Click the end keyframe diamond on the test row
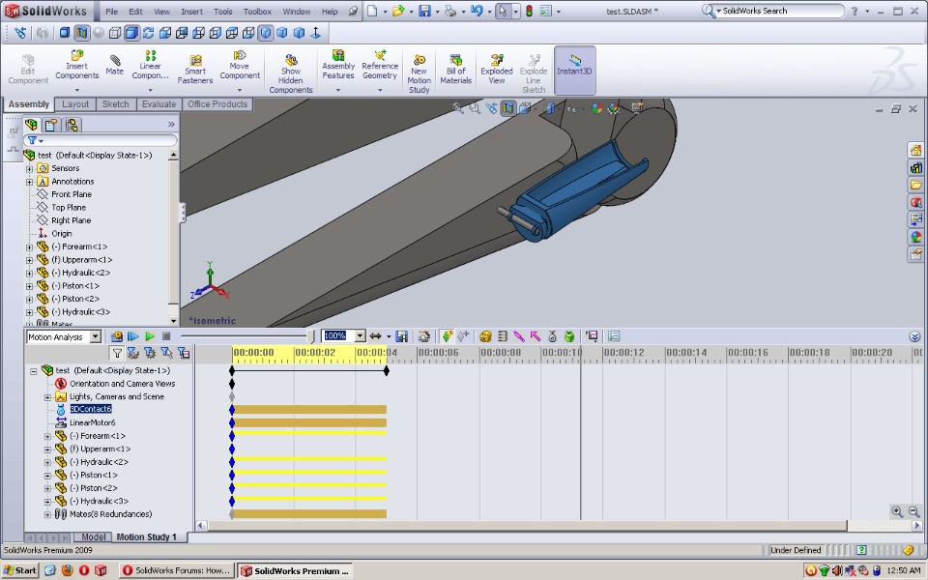Viewport: 928px width, 580px height. (387, 371)
